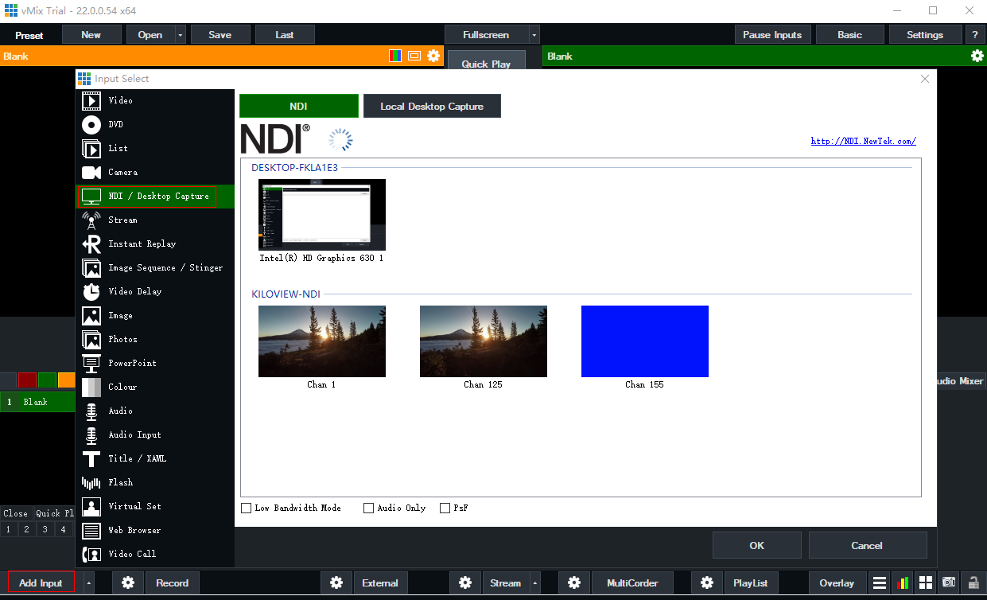
Task: Pick Image Sequence / Stinger icon
Action: [x=91, y=268]
